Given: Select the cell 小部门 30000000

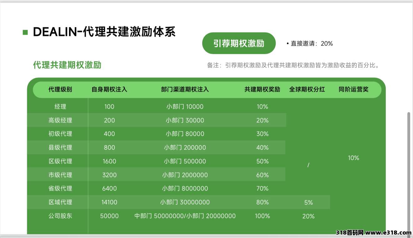Looking at the screenshot, I should coord(185,202).
